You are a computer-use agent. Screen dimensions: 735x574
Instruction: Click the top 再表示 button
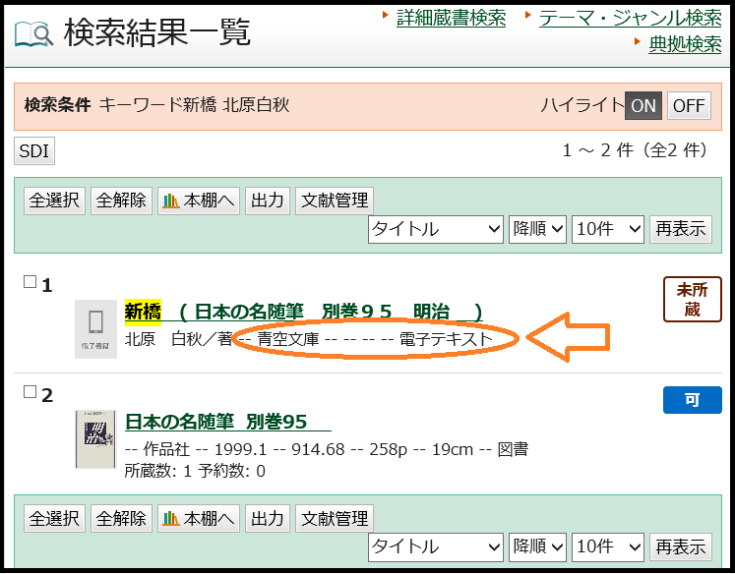pyautogui.click(x=681, y=229)
